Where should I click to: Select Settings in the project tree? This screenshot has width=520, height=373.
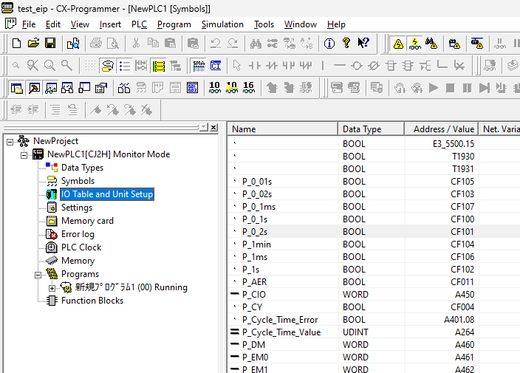[77, 208]
